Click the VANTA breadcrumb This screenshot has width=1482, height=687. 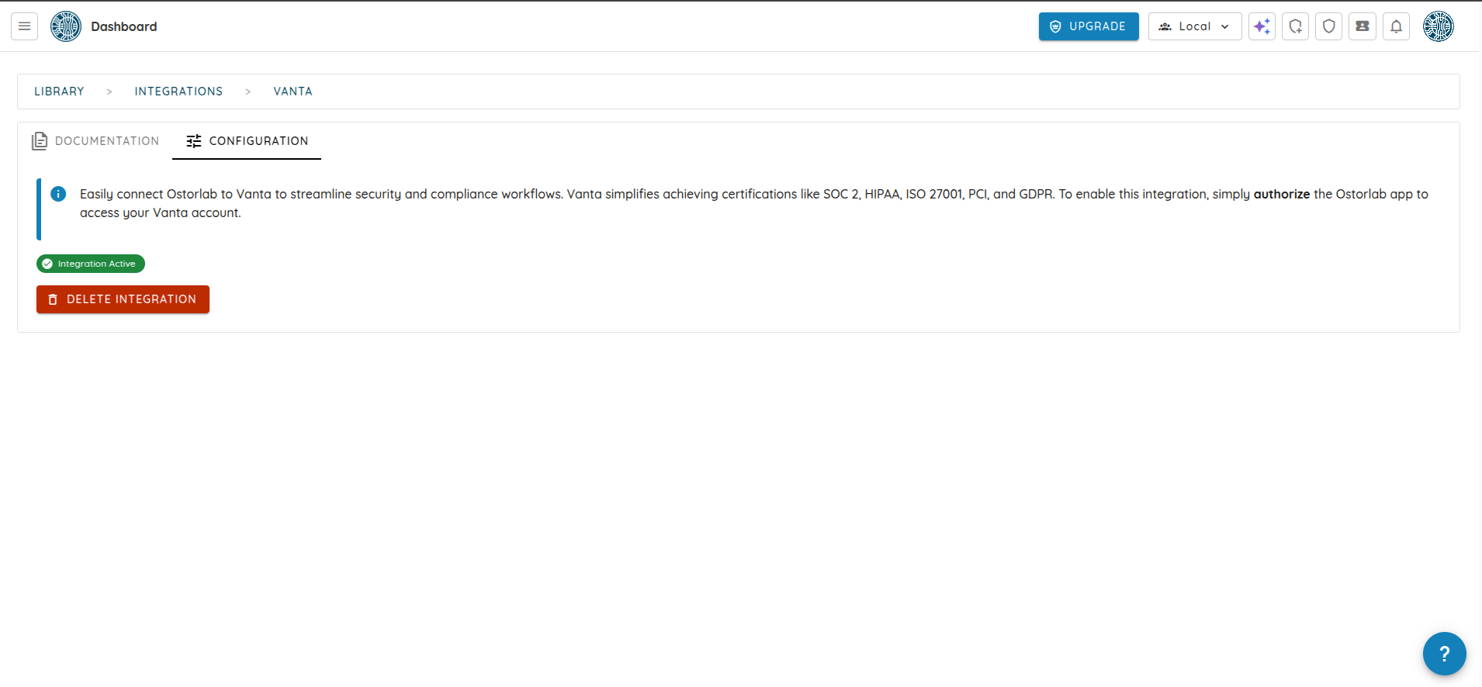pyautogui.click(x=293, y=91)
